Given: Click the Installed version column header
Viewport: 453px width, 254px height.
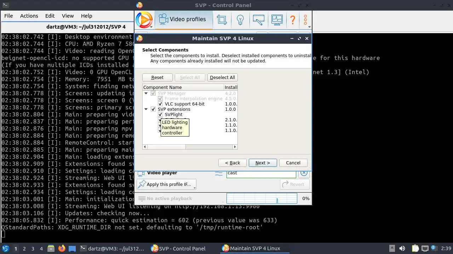Looking at the screenshot, I should (231, 87).
